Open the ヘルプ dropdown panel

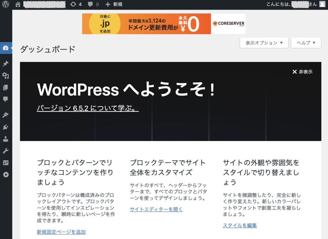[306, 43]
